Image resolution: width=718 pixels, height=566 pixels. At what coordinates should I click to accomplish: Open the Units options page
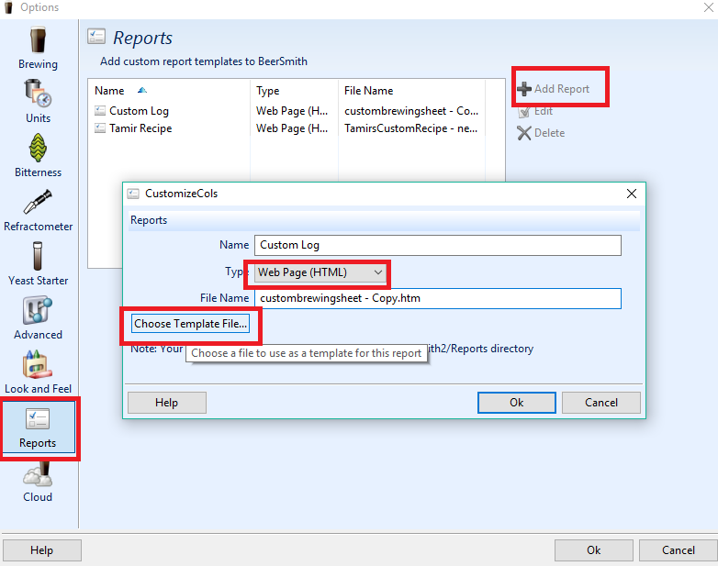point(38,101)
